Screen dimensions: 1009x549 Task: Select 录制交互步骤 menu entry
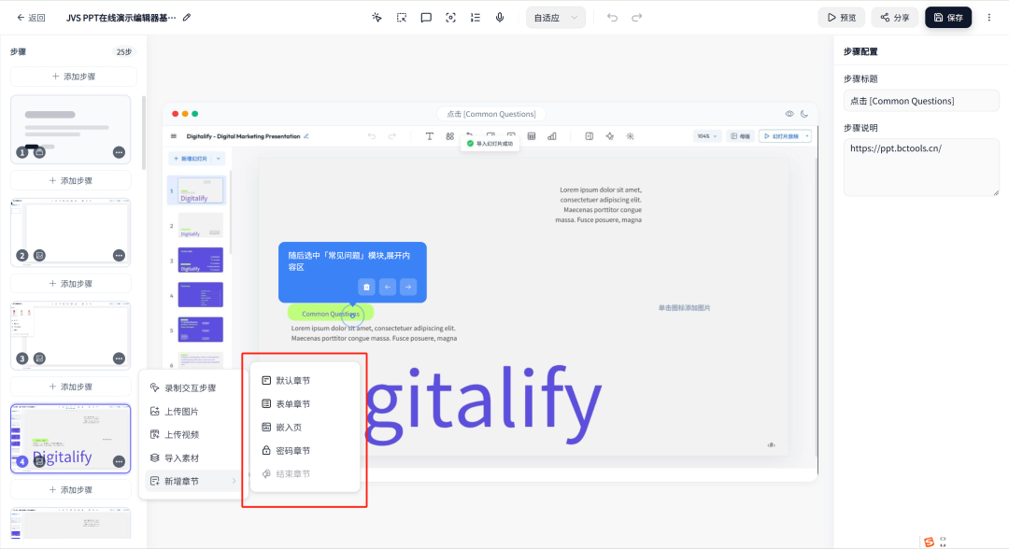point(192,387)
